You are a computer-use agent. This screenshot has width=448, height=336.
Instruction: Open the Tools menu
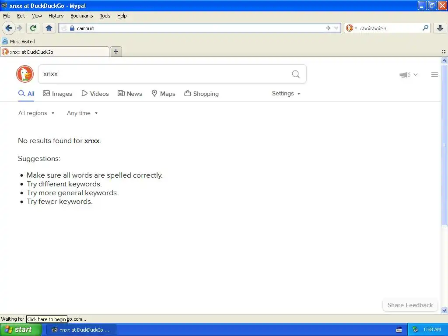click(x=105, y=16)
